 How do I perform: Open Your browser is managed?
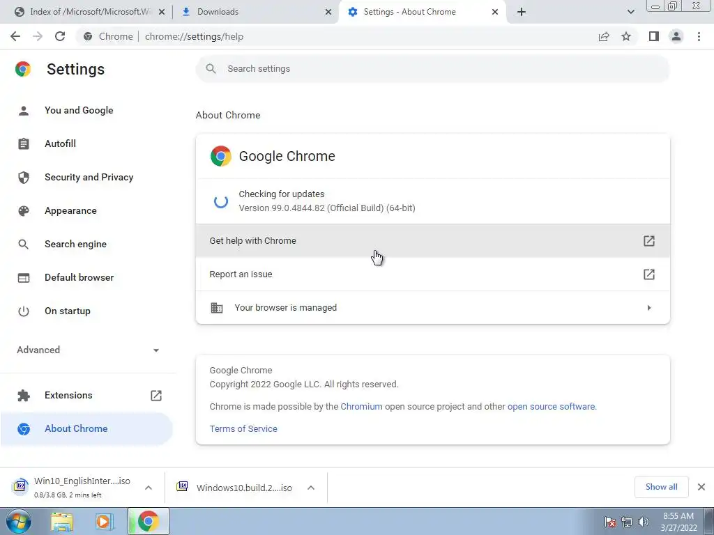(x=432, y=307)
